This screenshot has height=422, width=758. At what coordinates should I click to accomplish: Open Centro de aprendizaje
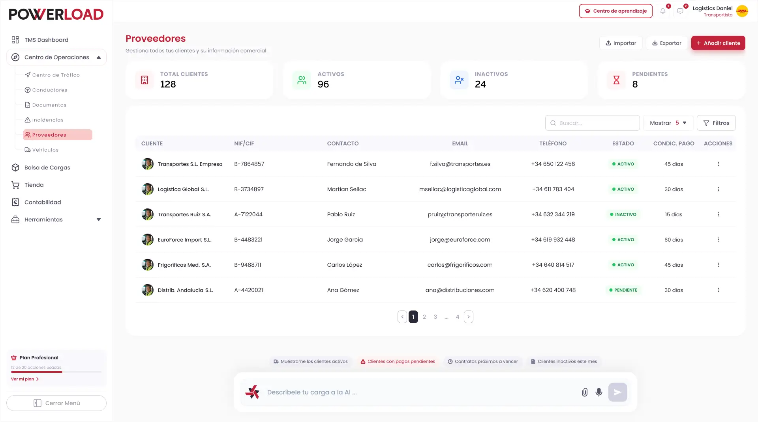[616, 11]
